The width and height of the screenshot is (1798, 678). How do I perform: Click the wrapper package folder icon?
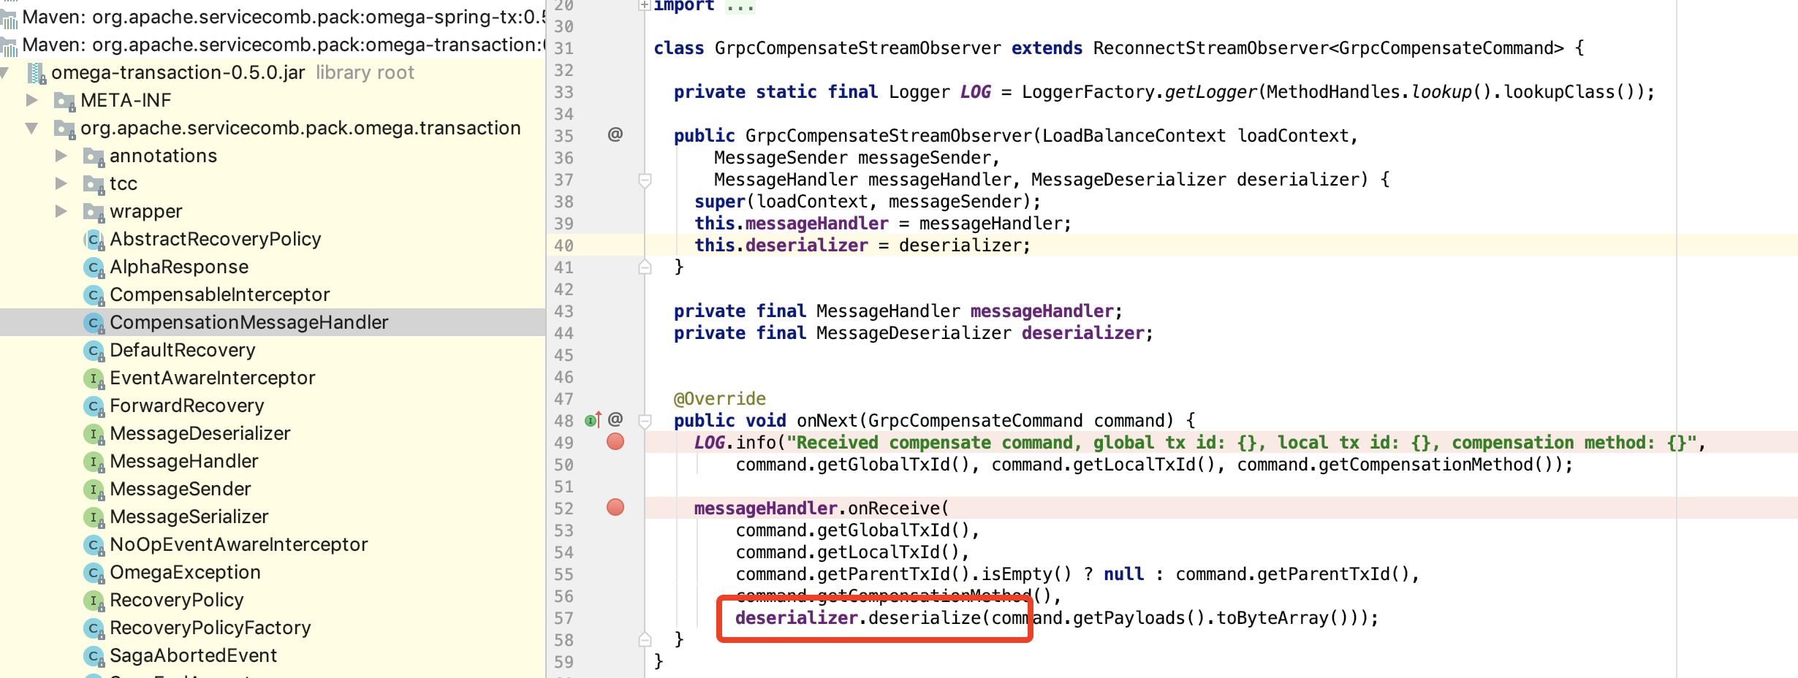[x=94, y=212]
